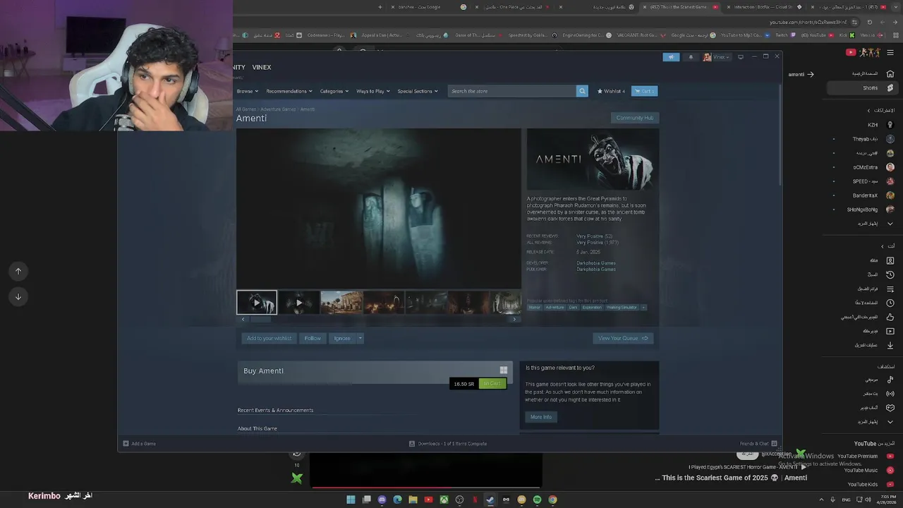Click the Follow button for Amenti
The image size is (903, 508).
313,338
